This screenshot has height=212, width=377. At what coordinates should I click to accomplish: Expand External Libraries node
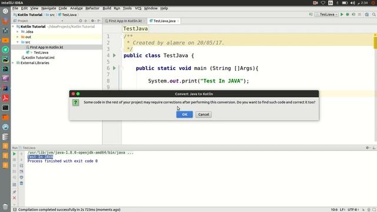click(13, 63)
